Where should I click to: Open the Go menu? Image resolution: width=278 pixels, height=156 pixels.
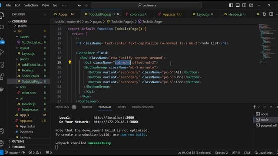click(55, 5)
